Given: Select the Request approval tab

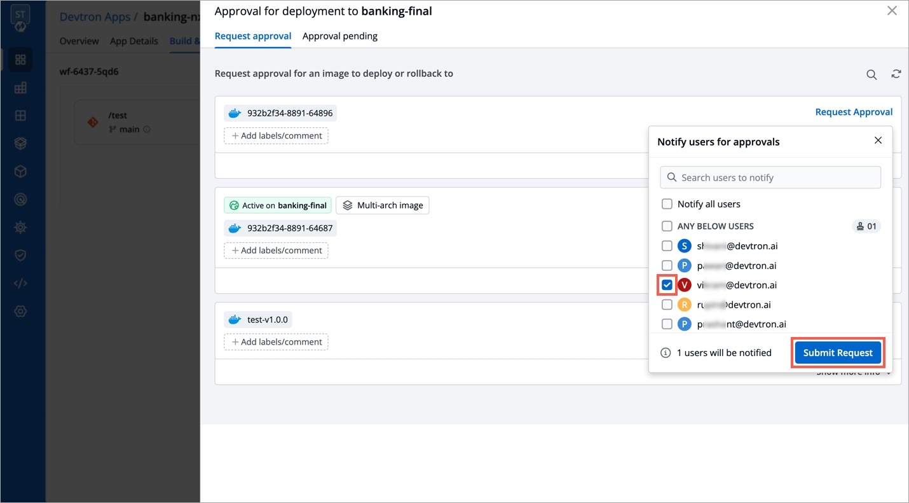Looking at the screenshot, I should tap(252, 36).
